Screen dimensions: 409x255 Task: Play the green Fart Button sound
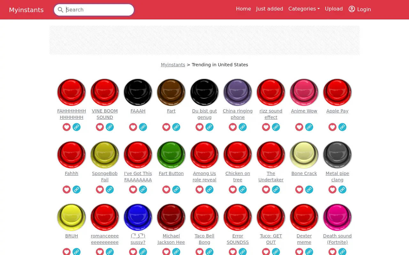pyautogui.click(x=171, y=155)
